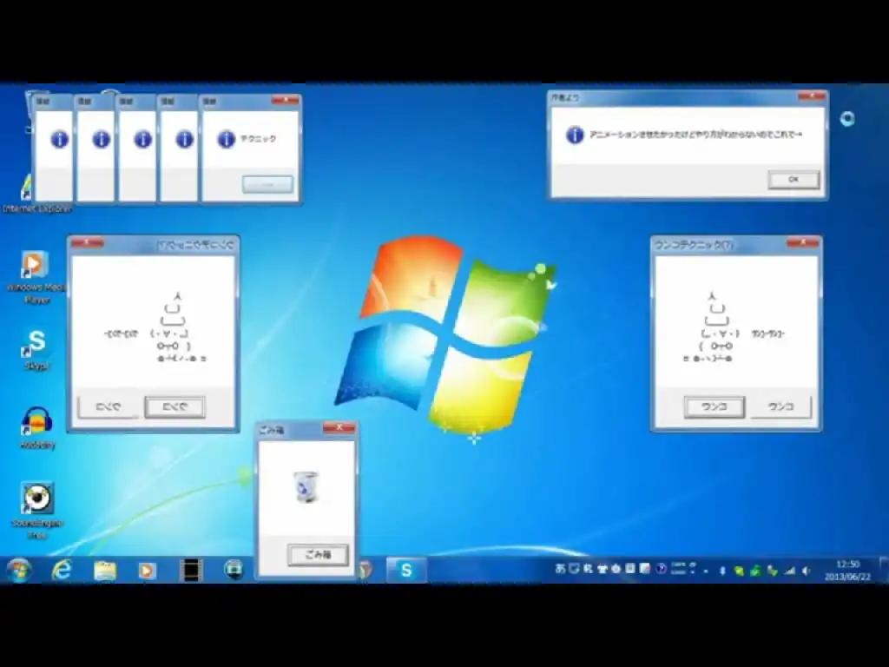889x667 pixels.
Task: Click the film strip taskbar icon
Action: pos(191,570)
